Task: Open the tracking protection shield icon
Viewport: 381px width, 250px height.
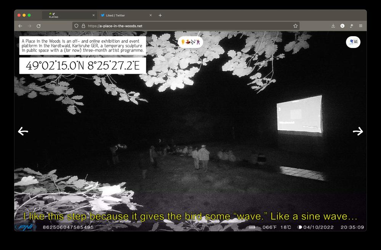Action: coord(76,26)
